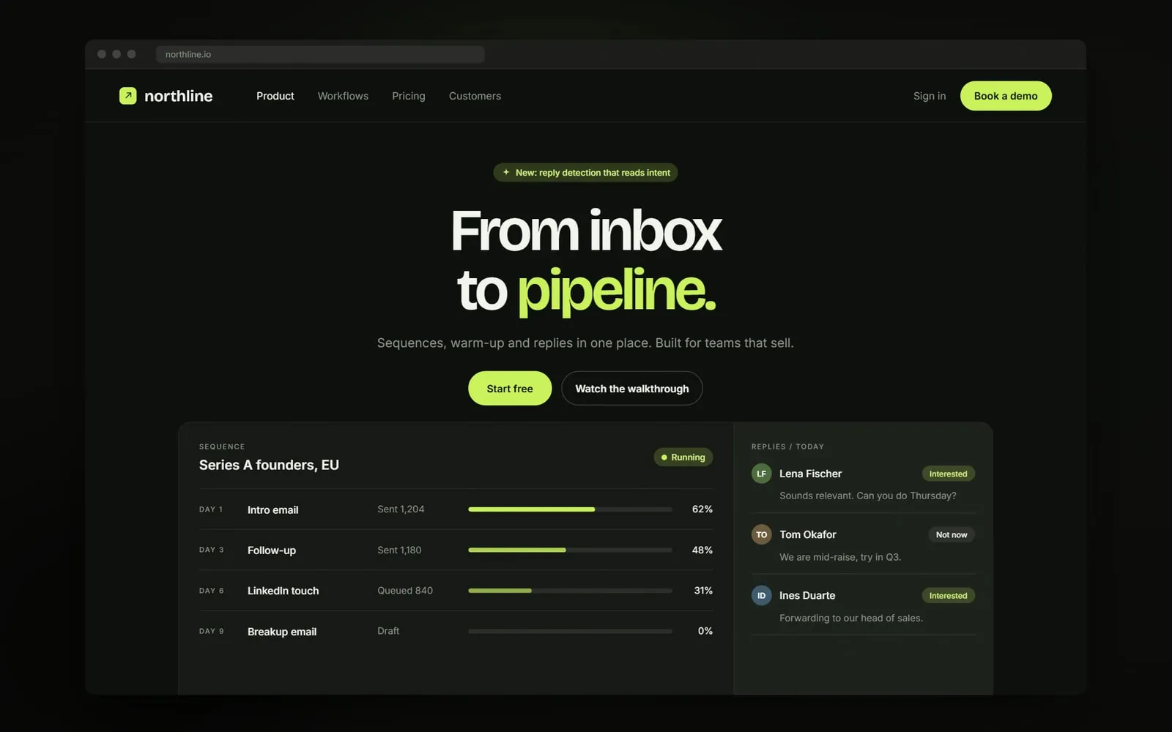Click the Follow-up progress bar
Image resolution: width=1172 pixels, height=732 pixels.
[x=570, y=550]
